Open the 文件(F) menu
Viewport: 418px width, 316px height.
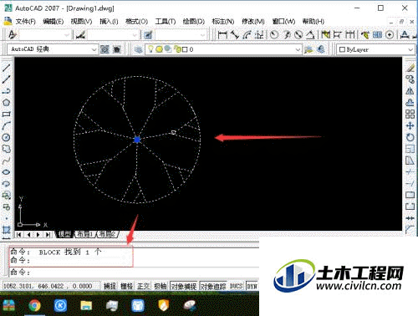(x=25, y=22)
